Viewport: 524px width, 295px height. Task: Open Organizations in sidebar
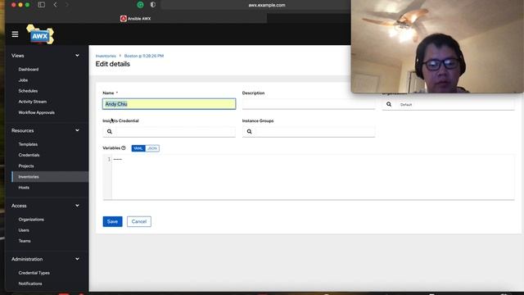tap(31, 220)
